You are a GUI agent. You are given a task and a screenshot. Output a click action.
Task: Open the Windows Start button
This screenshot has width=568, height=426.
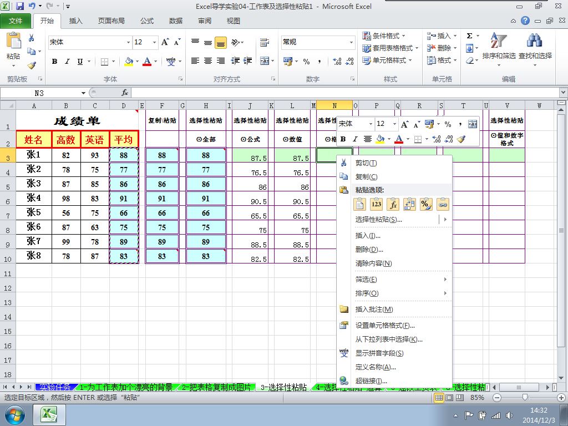click(x=14, y=415)
